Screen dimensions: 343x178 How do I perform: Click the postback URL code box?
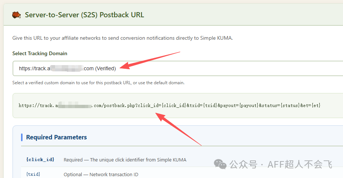point(178,106)
